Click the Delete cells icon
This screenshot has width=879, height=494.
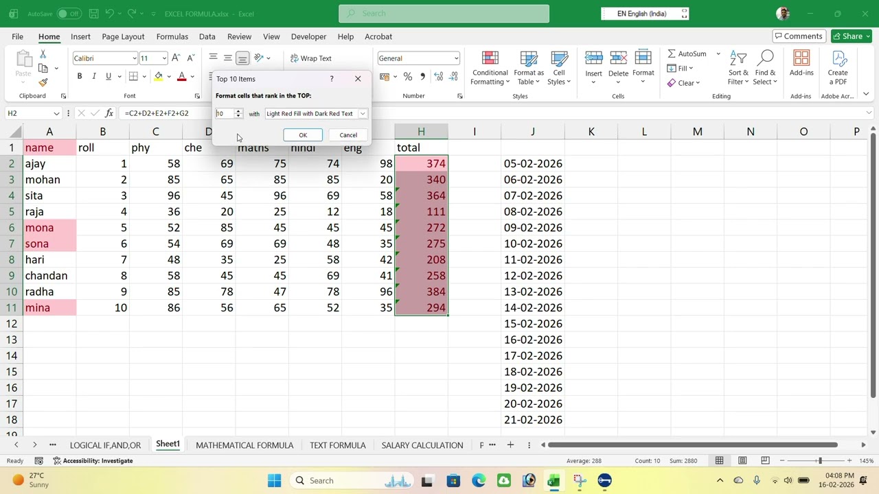618,59
